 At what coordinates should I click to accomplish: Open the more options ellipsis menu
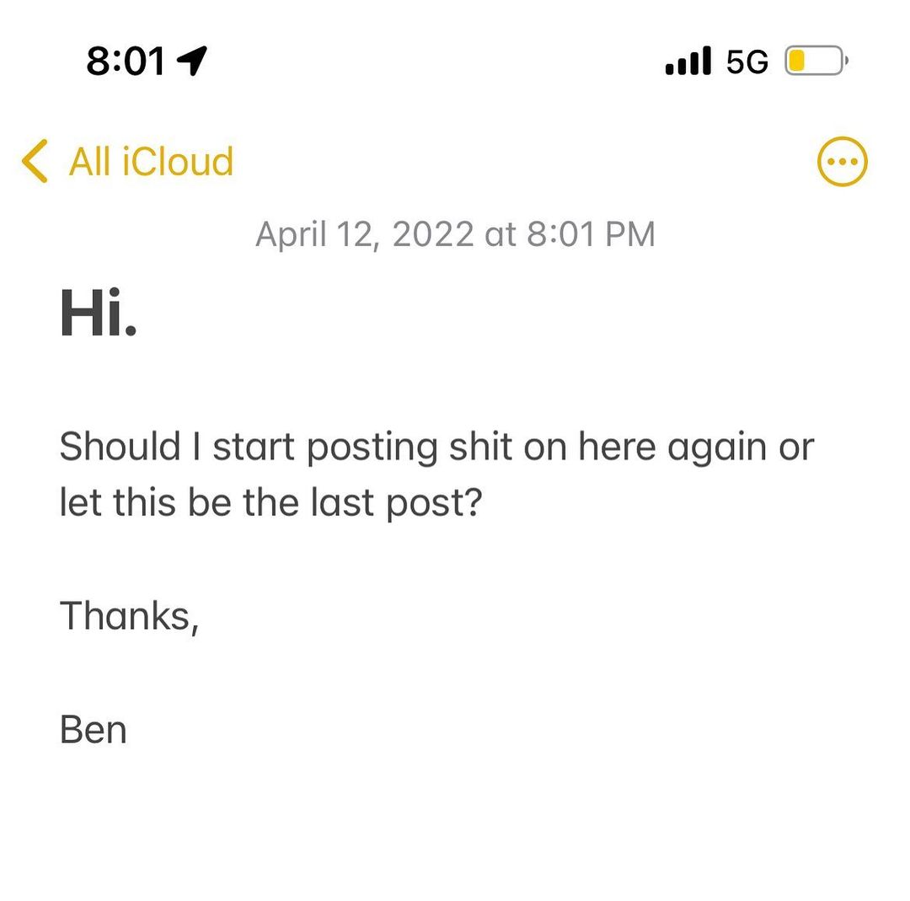(x=842, y=161)
